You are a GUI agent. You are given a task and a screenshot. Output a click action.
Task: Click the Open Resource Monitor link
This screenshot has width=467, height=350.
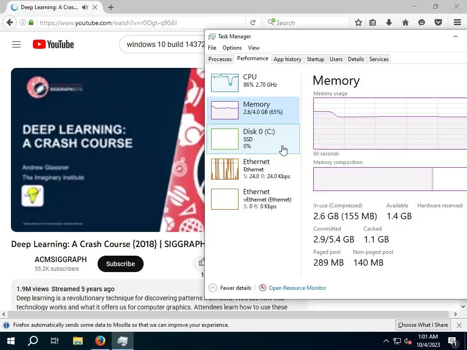[297, 288]
